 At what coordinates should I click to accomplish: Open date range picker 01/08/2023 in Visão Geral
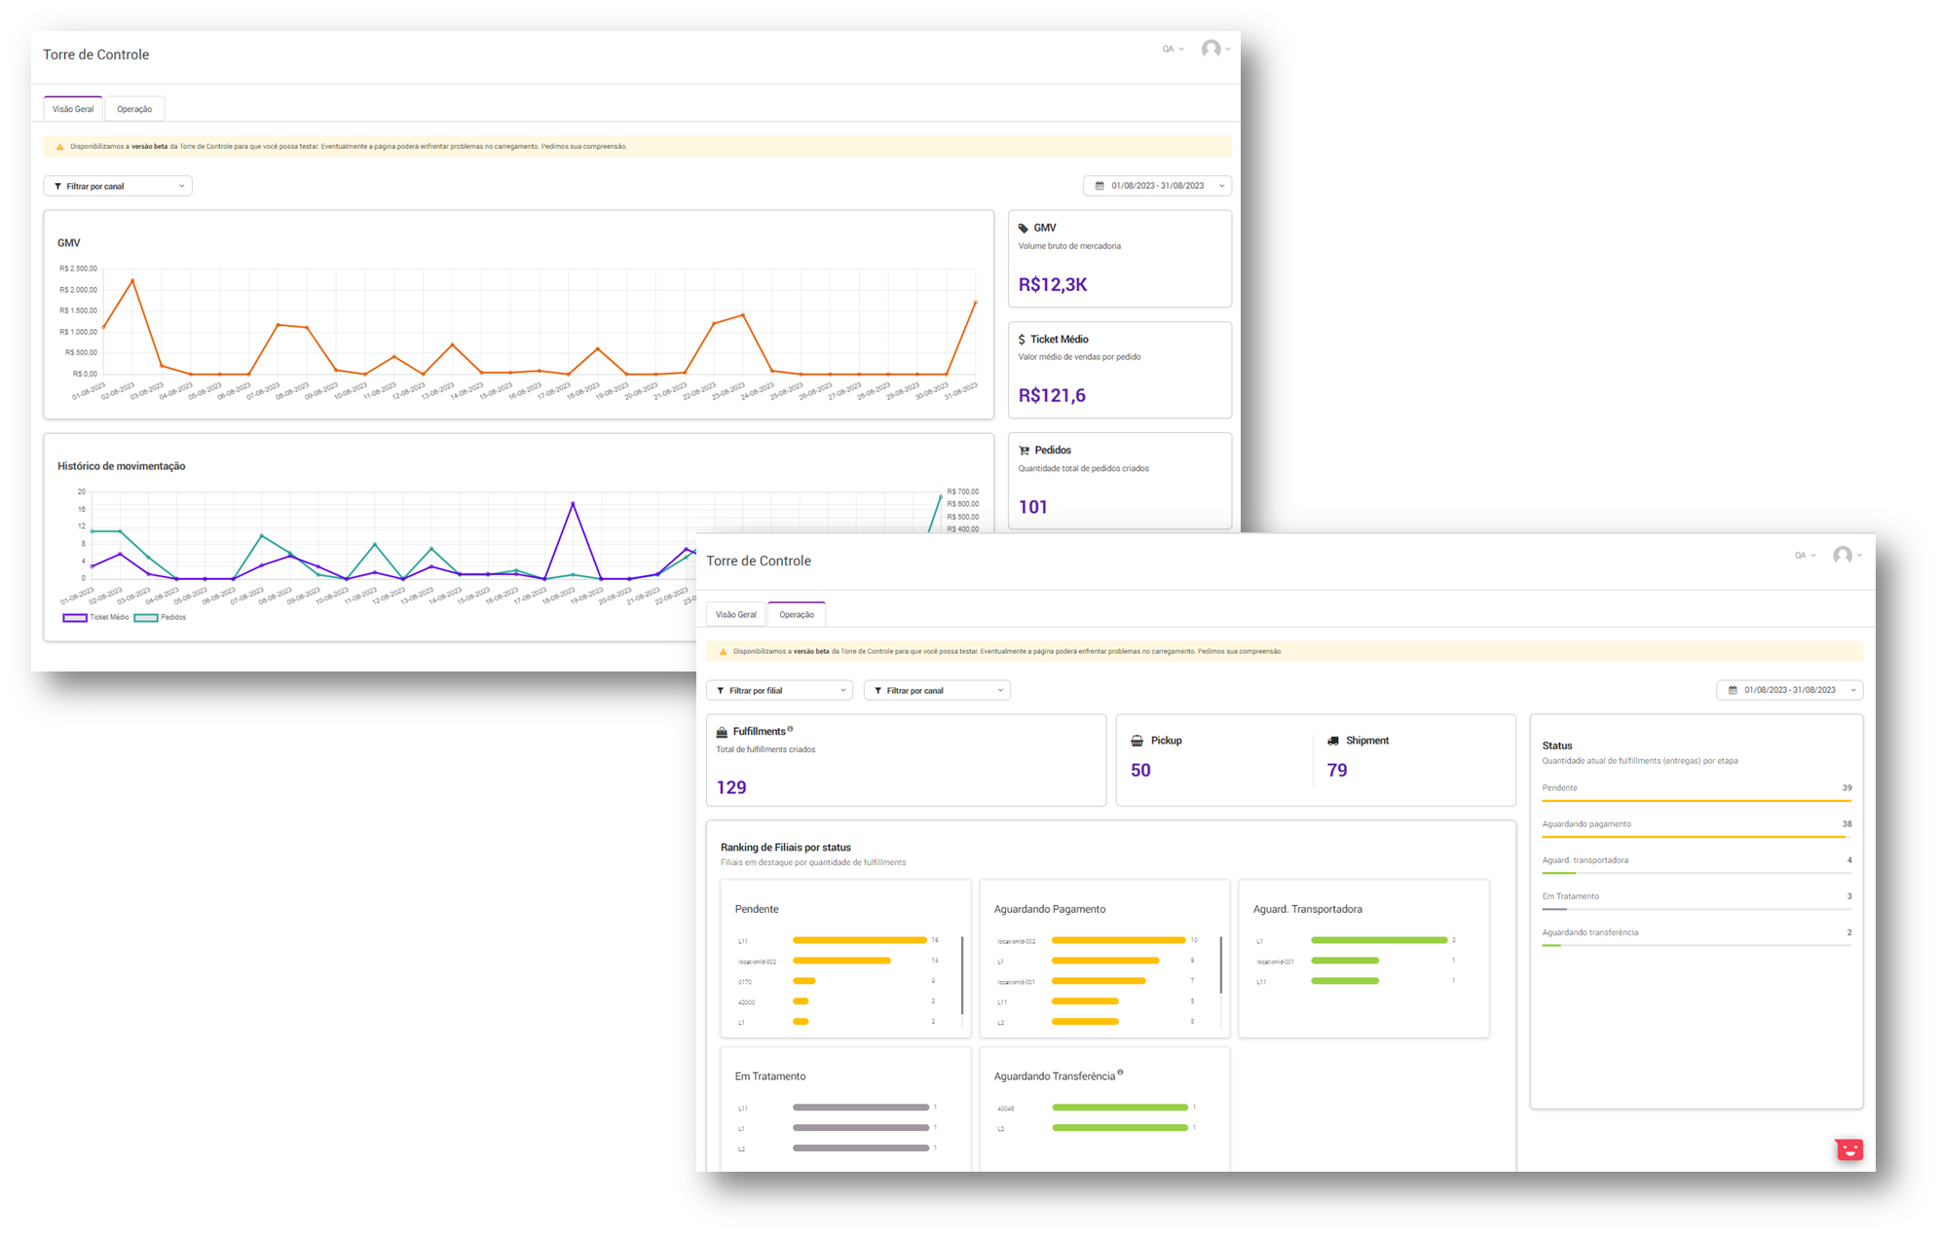coord(1157,186)
